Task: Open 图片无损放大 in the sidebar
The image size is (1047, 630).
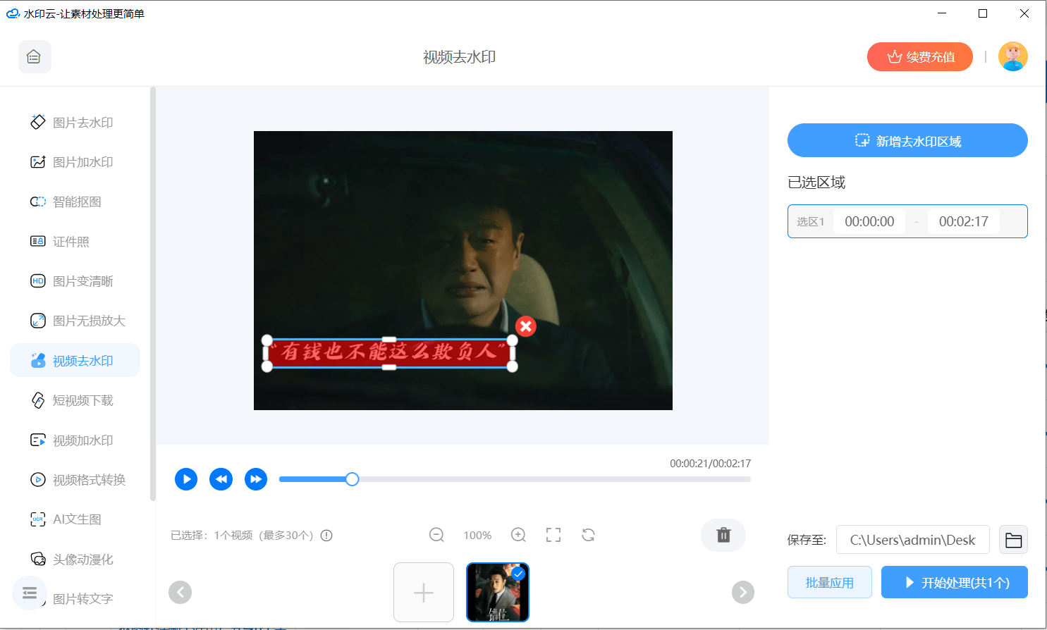Action: pos(75,321)
